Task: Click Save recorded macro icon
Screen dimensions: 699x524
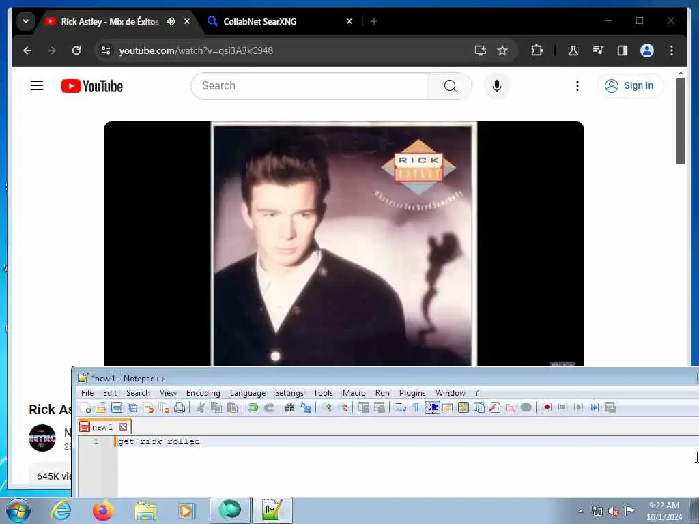Action: pyautogui.click(x=610, y=407)
